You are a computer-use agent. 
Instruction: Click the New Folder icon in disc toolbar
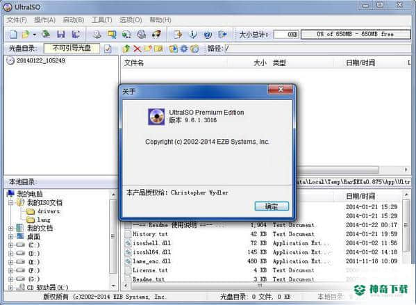[x=148, y=49]
